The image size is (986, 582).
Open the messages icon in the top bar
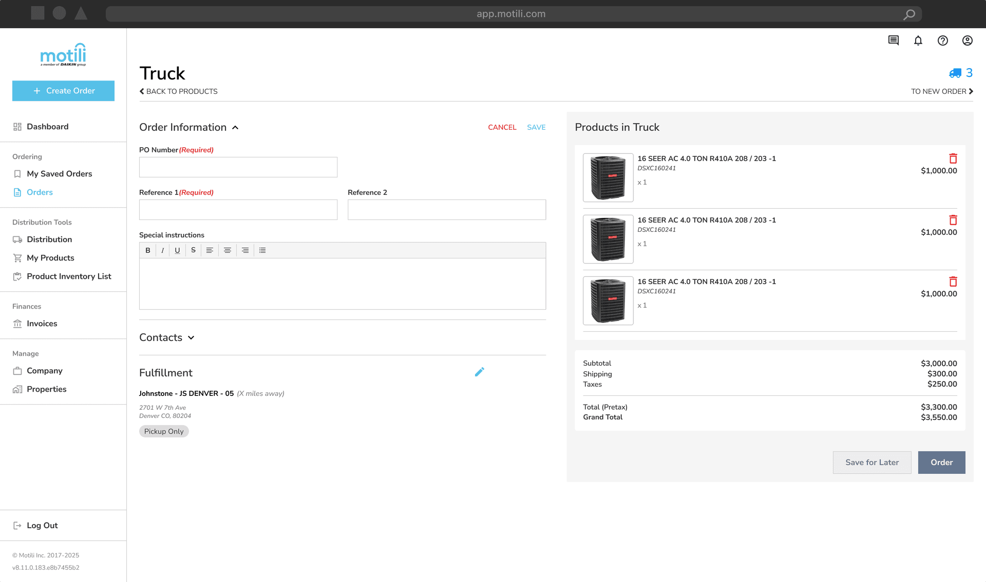893,41
